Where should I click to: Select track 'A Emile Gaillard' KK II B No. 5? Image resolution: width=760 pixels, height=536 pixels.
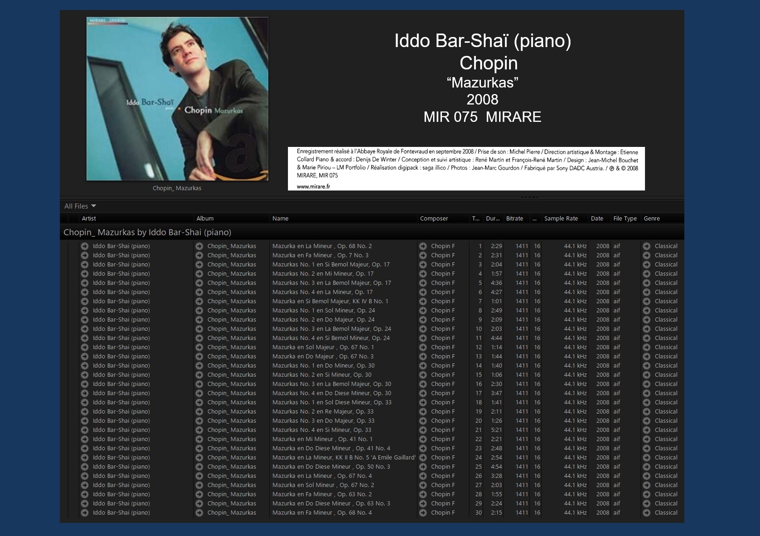point(344,457)
